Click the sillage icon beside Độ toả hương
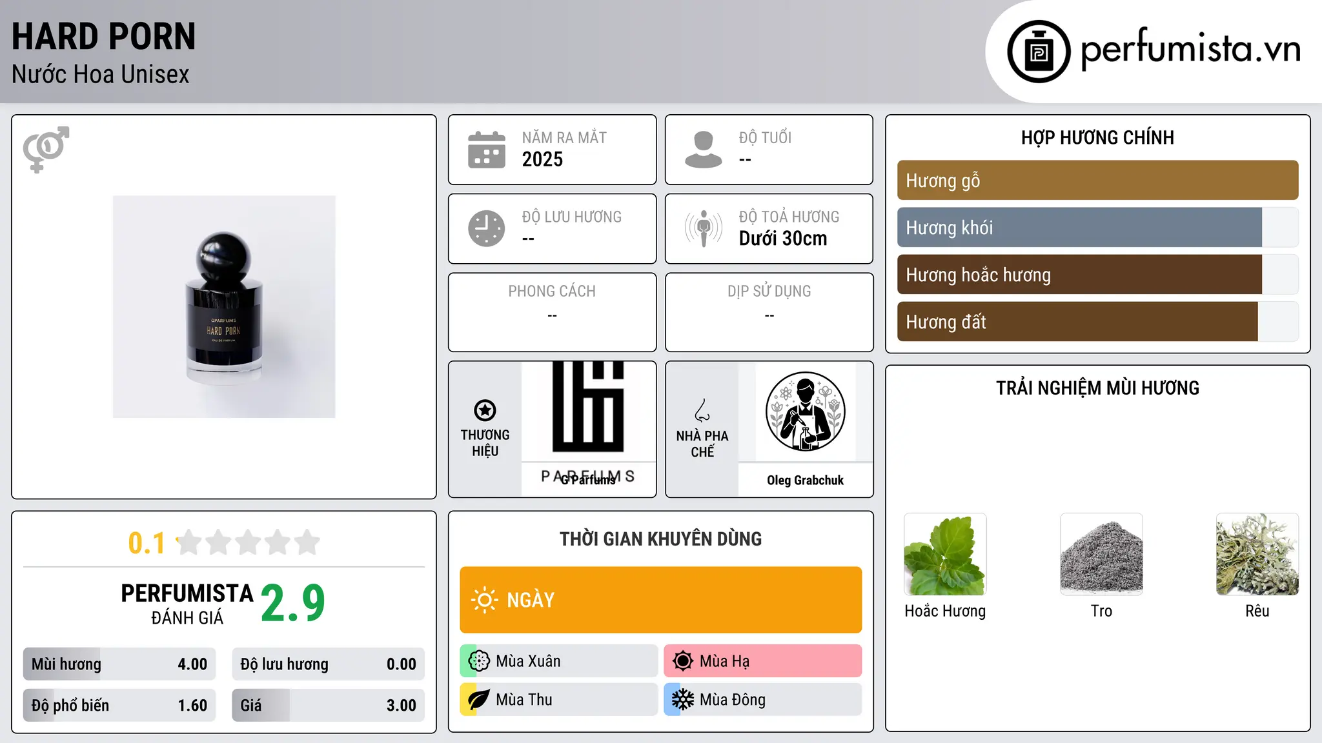Screen dimensions: 1322x743 tap(704, 228)
